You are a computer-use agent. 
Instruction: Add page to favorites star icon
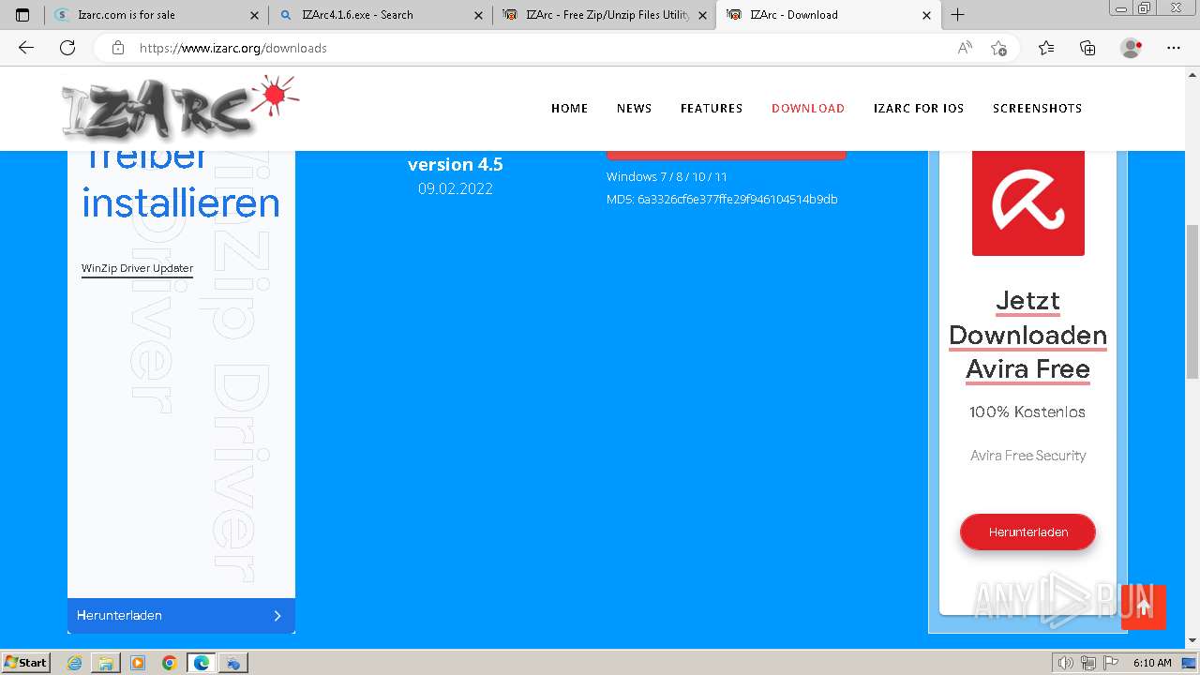[x=998, y=48]
